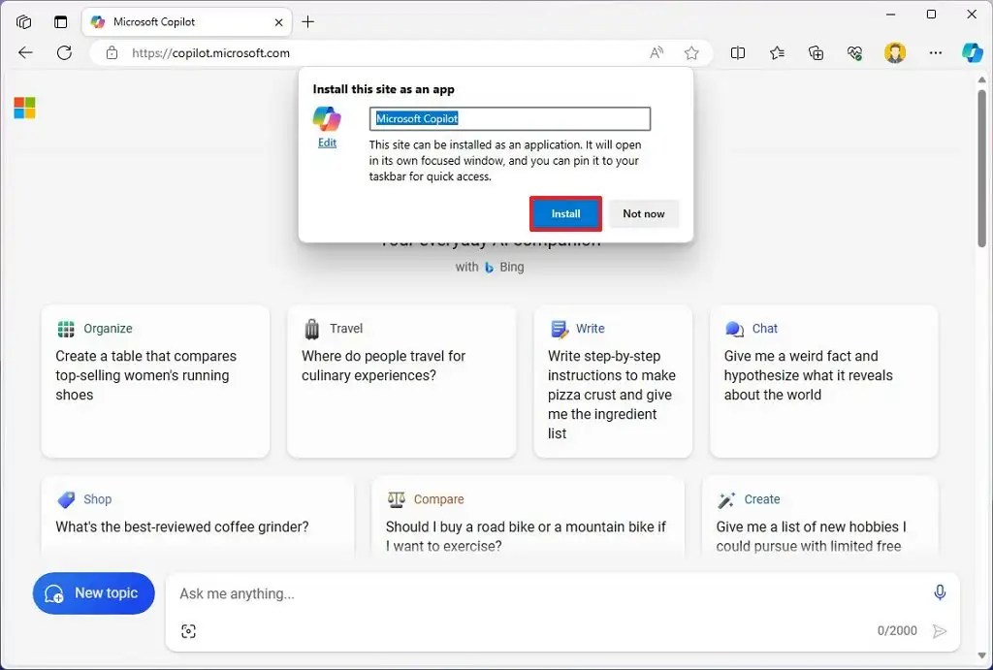
Task: Click the Create magic wand icon
Action: pyautogui.click(x=726, y=499)
